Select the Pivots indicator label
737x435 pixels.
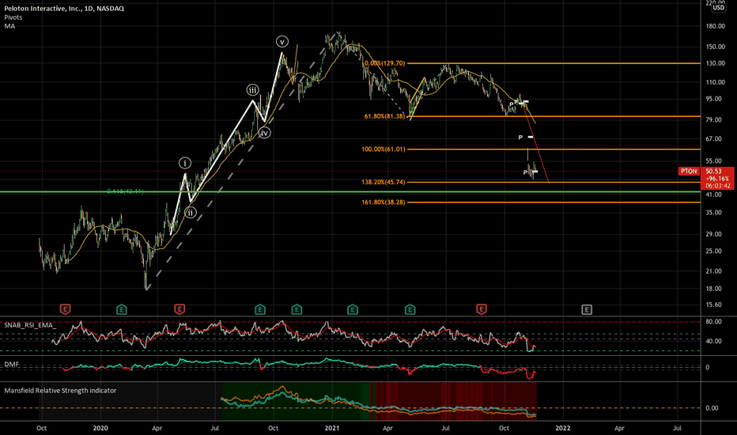click(13, 17)
